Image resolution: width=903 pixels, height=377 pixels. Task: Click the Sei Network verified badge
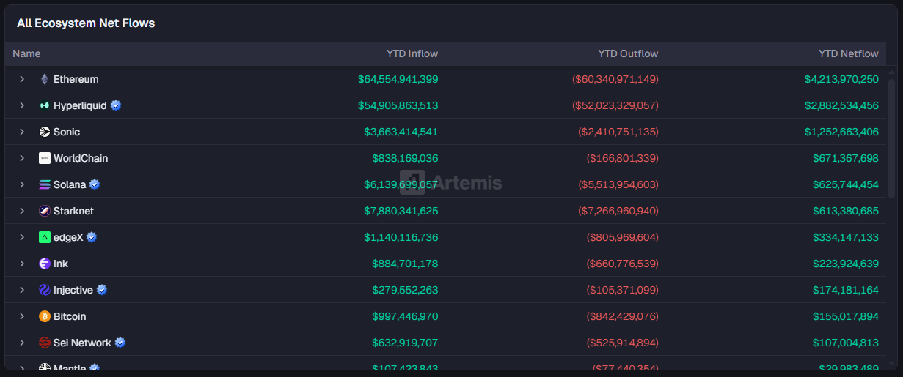120,343
